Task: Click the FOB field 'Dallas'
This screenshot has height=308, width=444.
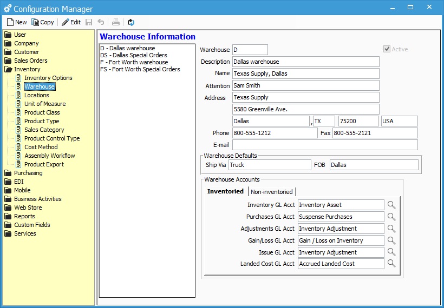Action: [x=374, y=165]
